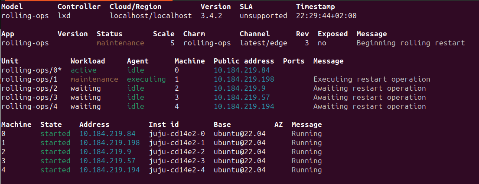479x184 pixels.
Task: Click the 'active' workload status
Action: (83, 70)
